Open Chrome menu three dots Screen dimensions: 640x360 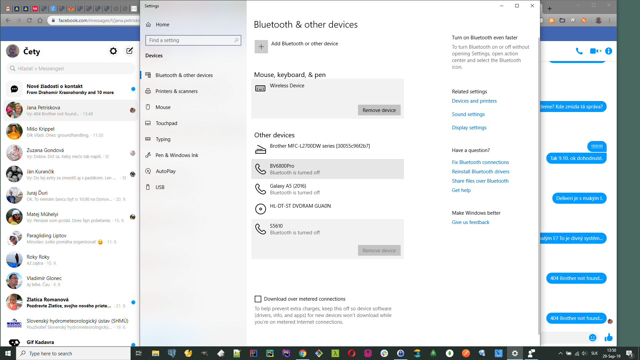610,20
